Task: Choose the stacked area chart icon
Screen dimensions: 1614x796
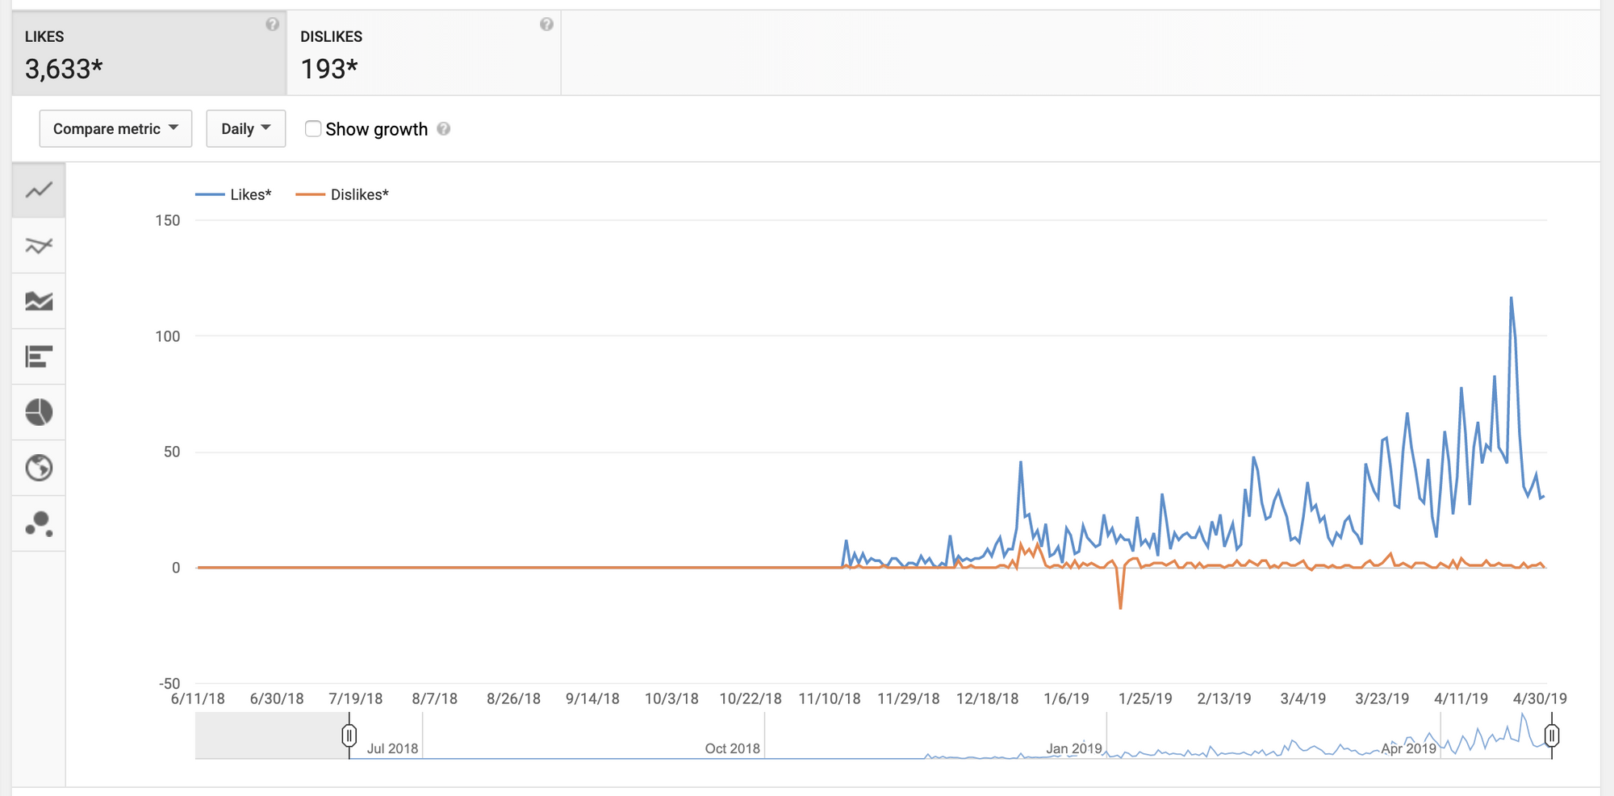Action: [x=39, y=301]
